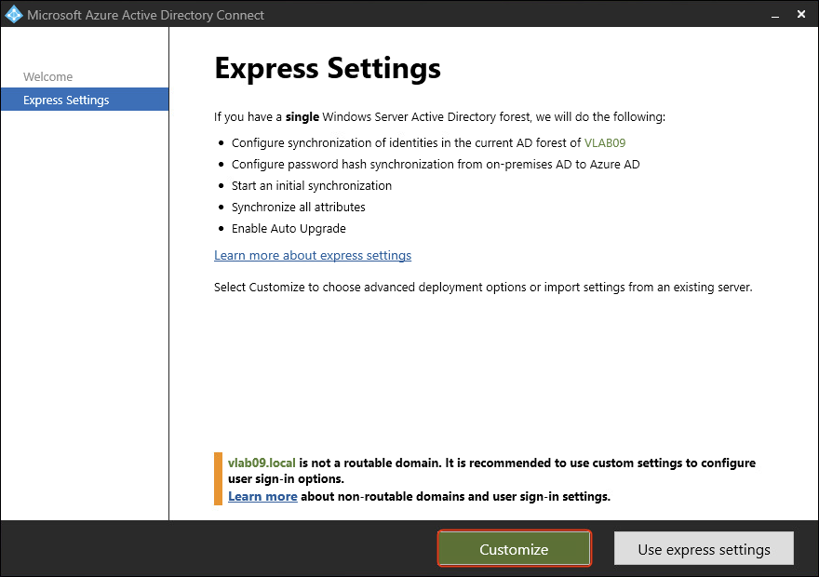This screenshot has height=577, width=819.
Task: Click vlab09.local domain name in warning
Action: [262, 463]
